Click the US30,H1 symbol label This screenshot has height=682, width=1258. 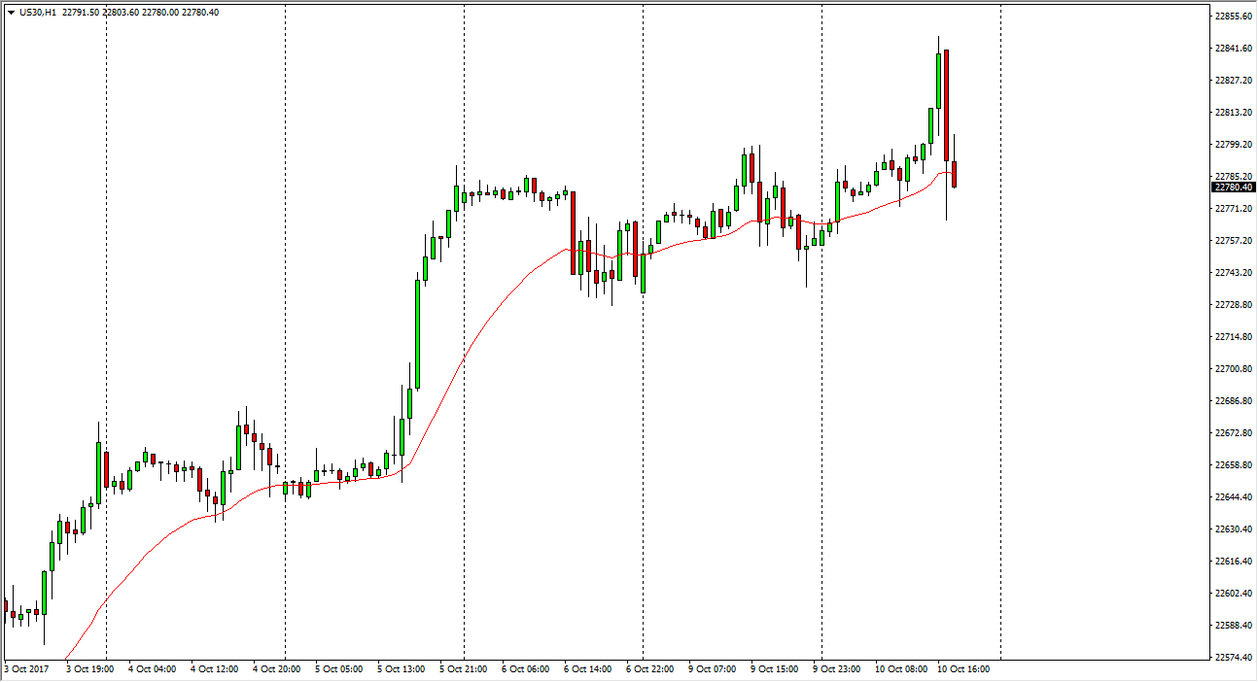[x=37, y=12]
